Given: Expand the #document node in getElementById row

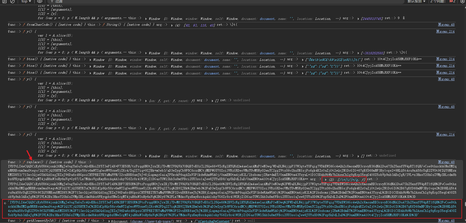Looking at the screenshot, I should tap(110, 221).
